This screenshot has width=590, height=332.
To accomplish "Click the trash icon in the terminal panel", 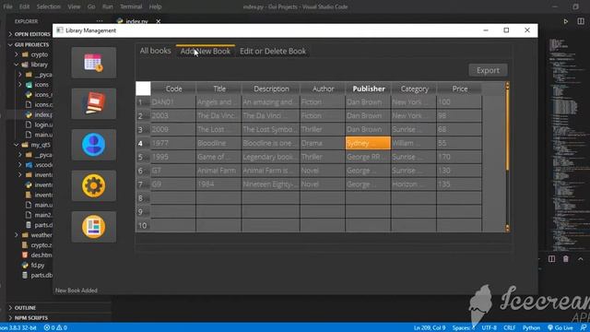I will click(x=565, y=259).
